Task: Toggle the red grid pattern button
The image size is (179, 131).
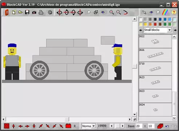Action: tap(7, 126)
